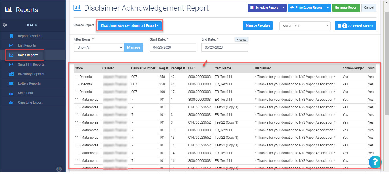Click the Reports bar chart logo icon
The height and width of the screenshot is (175, 389).
point(9,10)
